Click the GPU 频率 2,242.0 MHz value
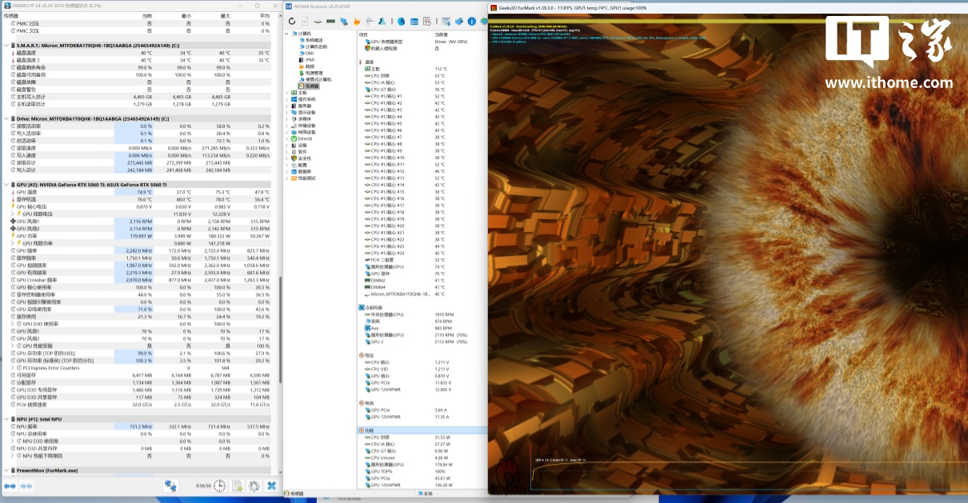The width and height of the screenshot is (968, 503). point(141,250)
